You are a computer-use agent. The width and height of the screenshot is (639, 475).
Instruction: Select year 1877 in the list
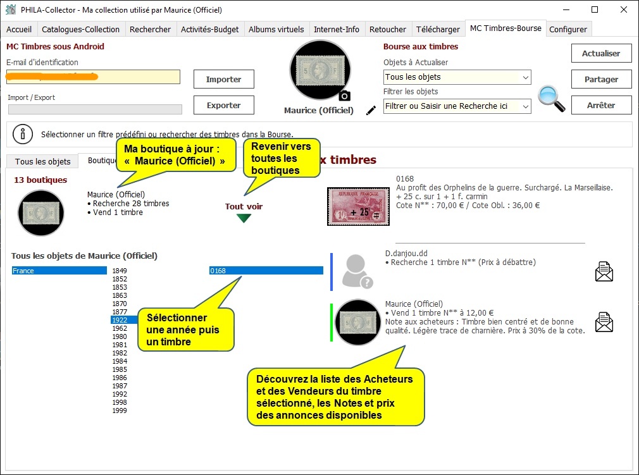(120, 312)
